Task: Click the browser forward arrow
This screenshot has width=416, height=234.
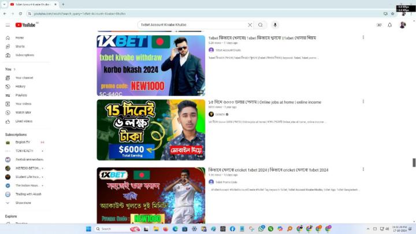Action: click(13, 13)
